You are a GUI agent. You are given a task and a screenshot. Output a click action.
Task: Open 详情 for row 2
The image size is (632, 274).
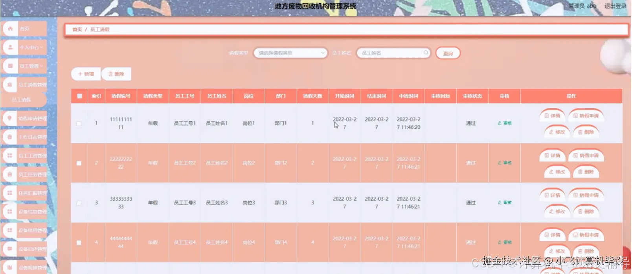(x=552, y=155)
